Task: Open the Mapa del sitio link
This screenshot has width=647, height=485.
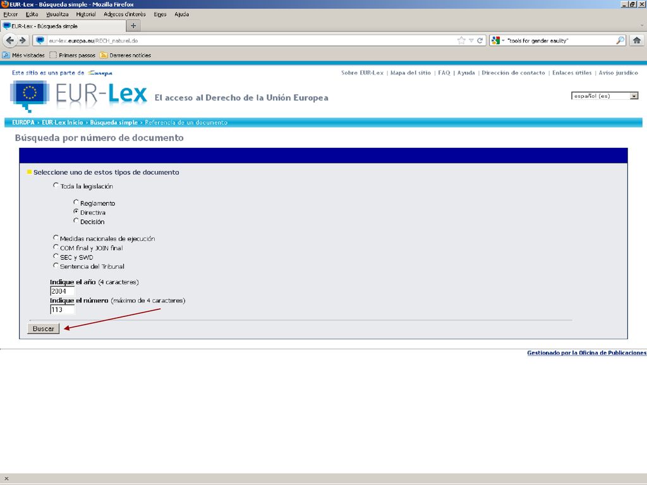Action: coord(411,73)
